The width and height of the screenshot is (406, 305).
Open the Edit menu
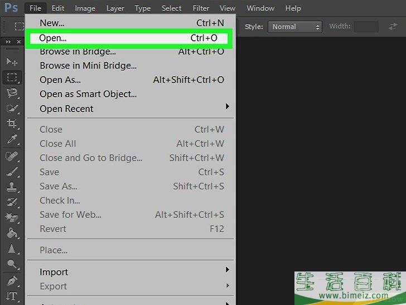pyautogui.click(x=58, y=8)
